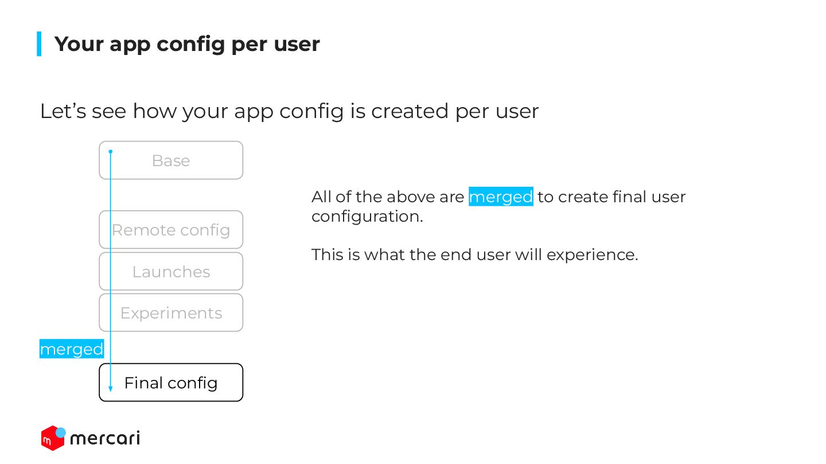Click the Experiments box

pos(171,313)
